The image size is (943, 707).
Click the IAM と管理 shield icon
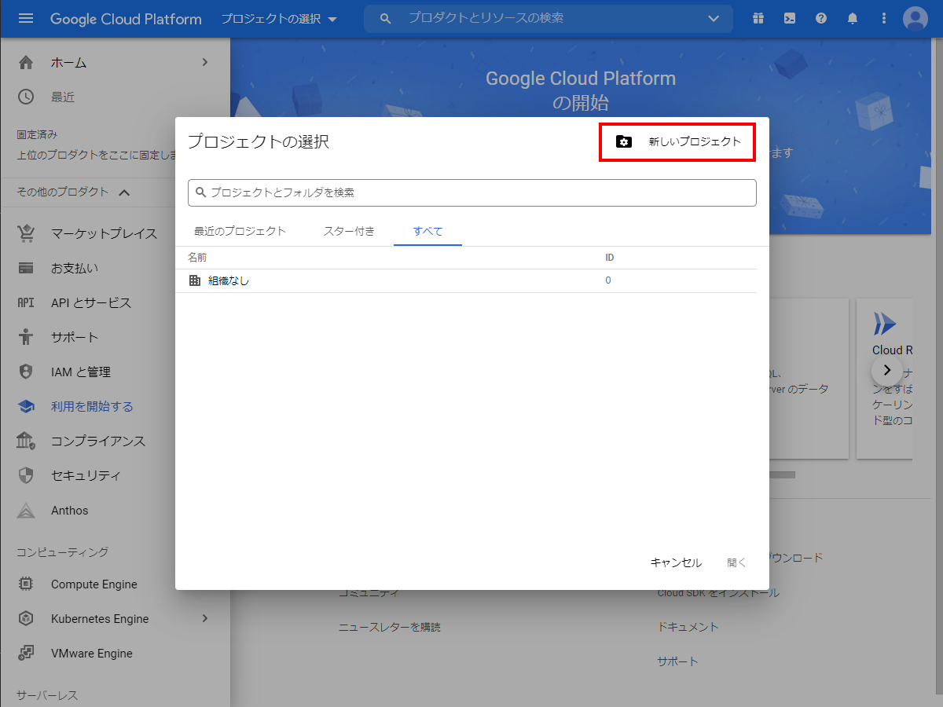click(x=26, y=372)
